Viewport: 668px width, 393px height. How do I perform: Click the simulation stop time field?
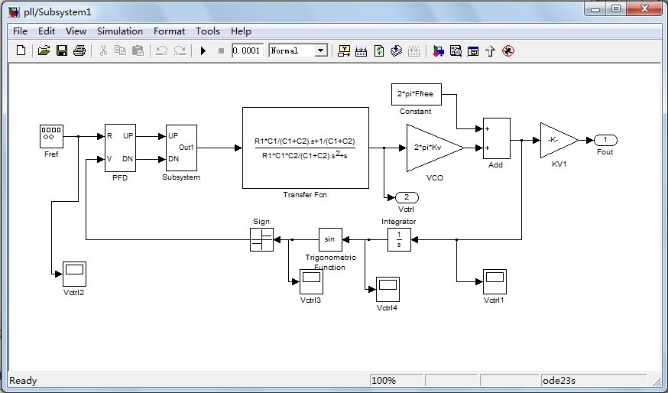point(247,50)
